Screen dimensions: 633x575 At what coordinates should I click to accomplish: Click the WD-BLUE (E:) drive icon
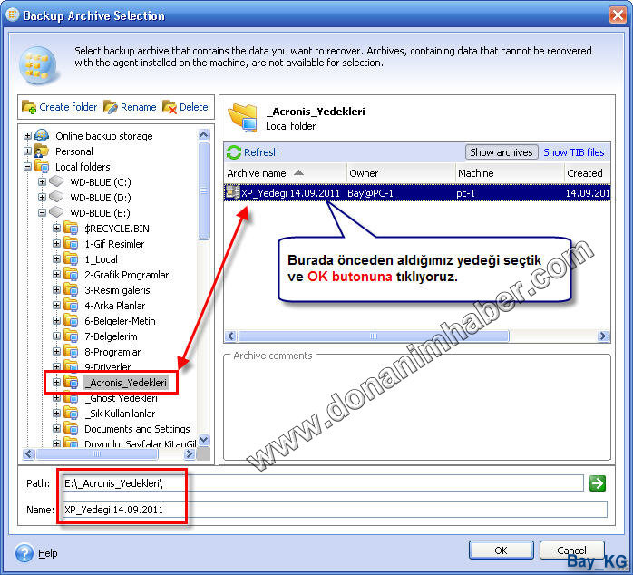pyautogui.click(x=56, y=212)
